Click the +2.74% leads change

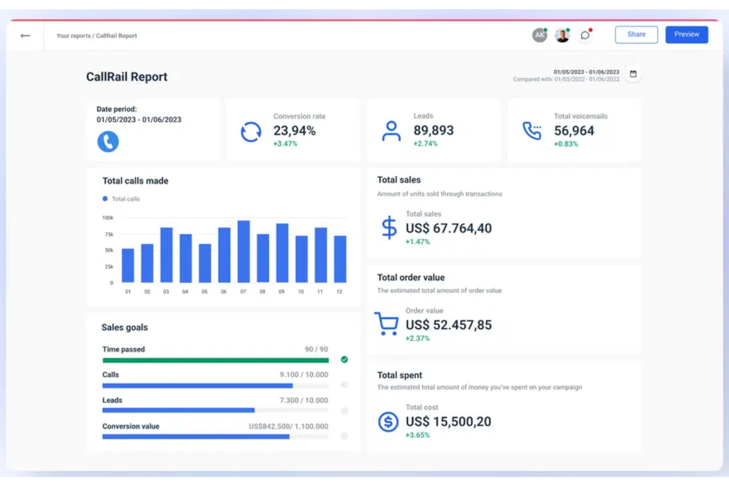coord(426,144)
